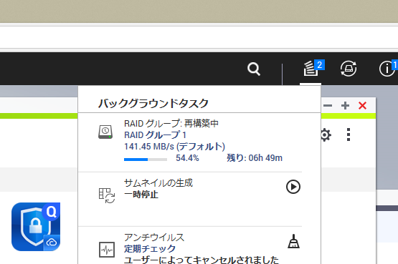Screen dimensions: 398x264
Task: Open the search magnifier in top bar
Action: coord(254,69)
